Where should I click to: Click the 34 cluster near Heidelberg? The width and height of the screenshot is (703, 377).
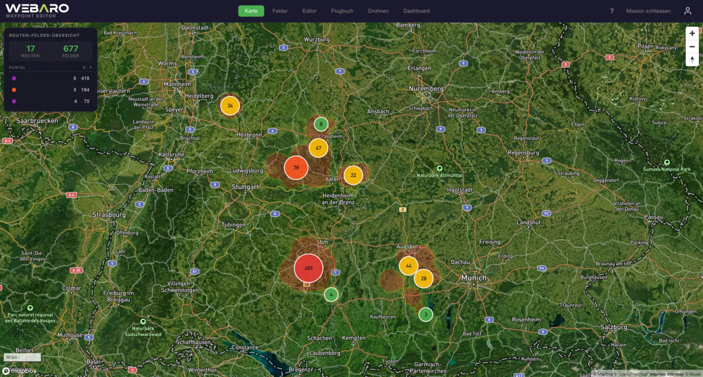click(230, 105)
